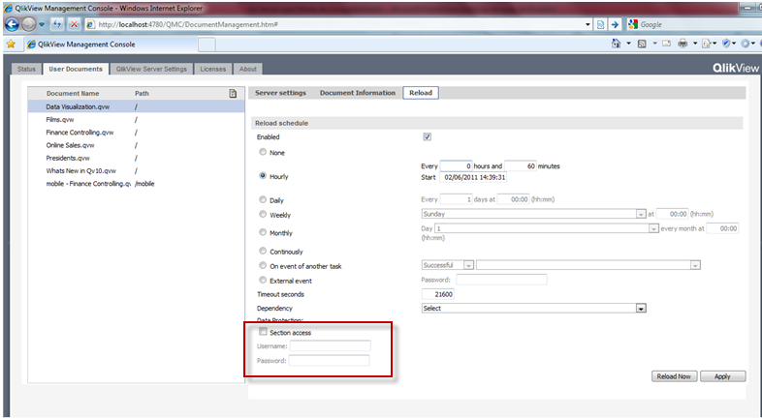
Task: Select the External event radio button
Action: coord(263,280)
